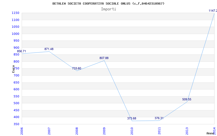Select the 1100 y-axis tick label
This screenshot has width=217, height=136.
15,20
